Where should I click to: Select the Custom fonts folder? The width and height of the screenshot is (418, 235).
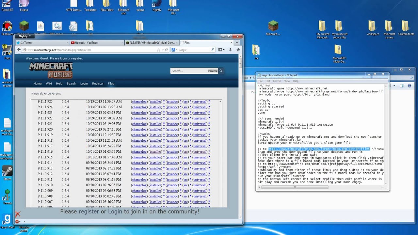tap(406, 28)
